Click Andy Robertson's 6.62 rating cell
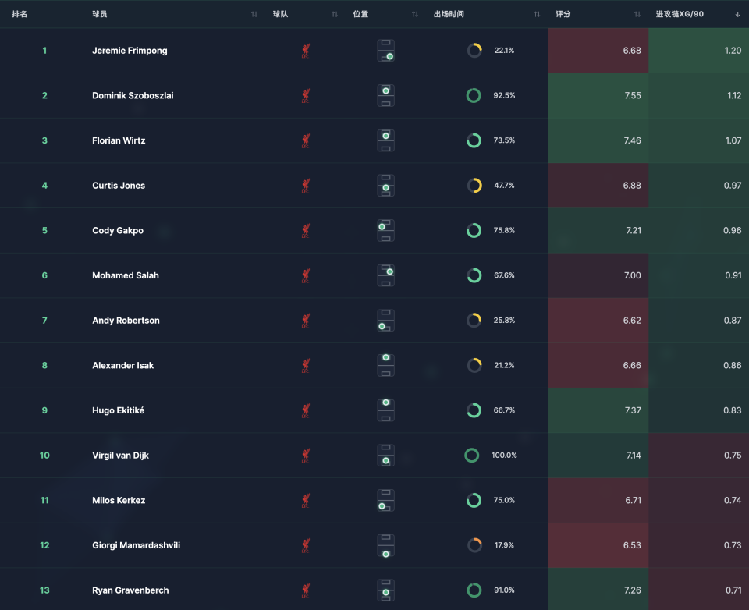 click(598, 321)
